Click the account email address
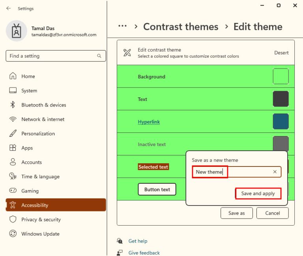This screenshot has height=256, width=303. pyautogui.click(x=64, y=35)
